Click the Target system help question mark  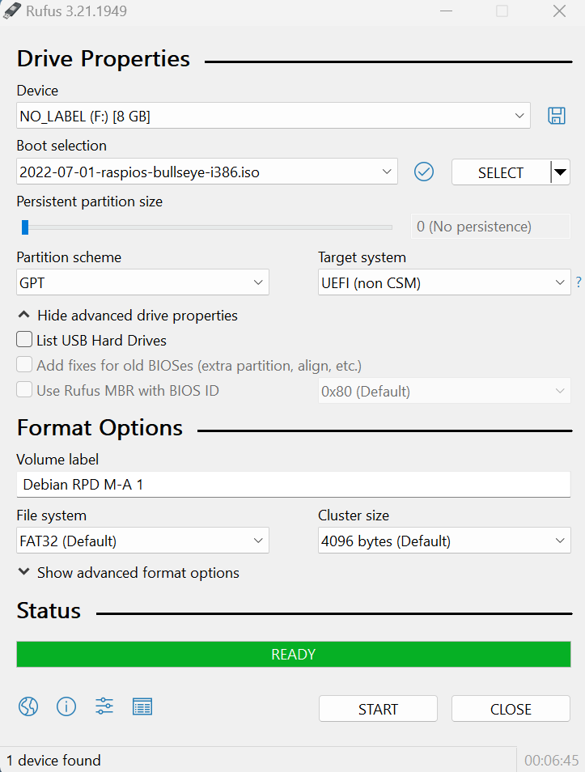tap(579, 282)
